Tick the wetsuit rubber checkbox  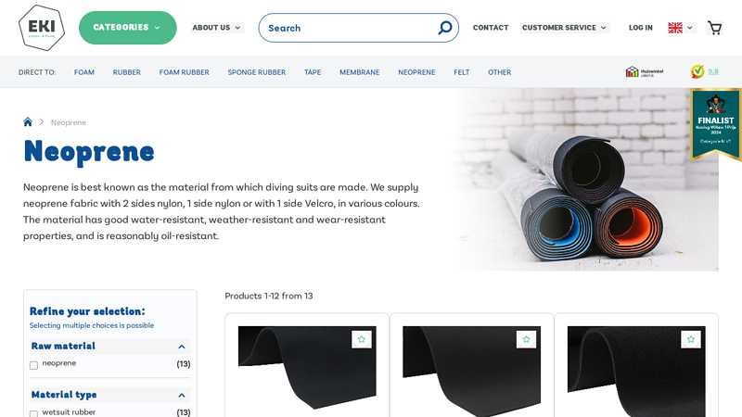[x=33, y=413]
